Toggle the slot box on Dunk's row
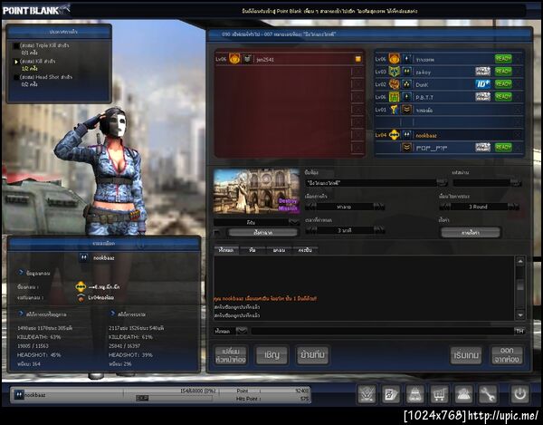Screen dimensions: 543x425 518,84
